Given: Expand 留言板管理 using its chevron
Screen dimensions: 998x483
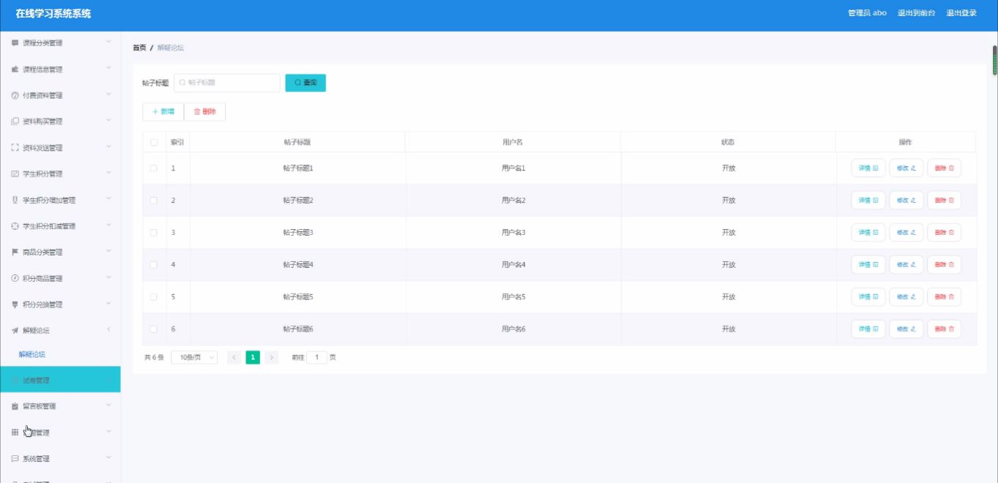Looking at the screenshot, I should click(x=108, y=405).
